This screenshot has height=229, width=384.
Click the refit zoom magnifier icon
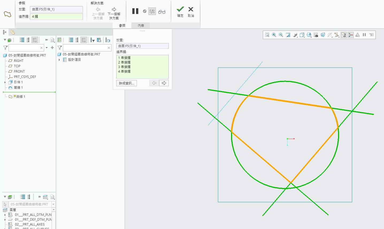(267, 35)
